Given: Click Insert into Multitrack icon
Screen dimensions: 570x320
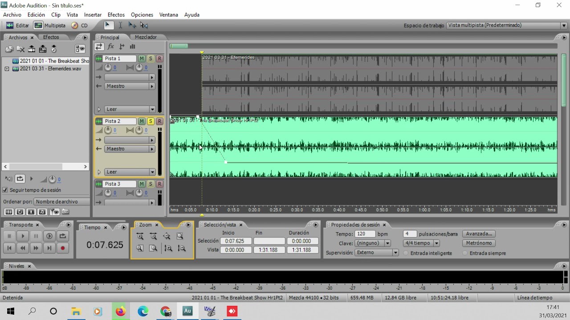Looking at the screenshot, I should tap(32, 49).
